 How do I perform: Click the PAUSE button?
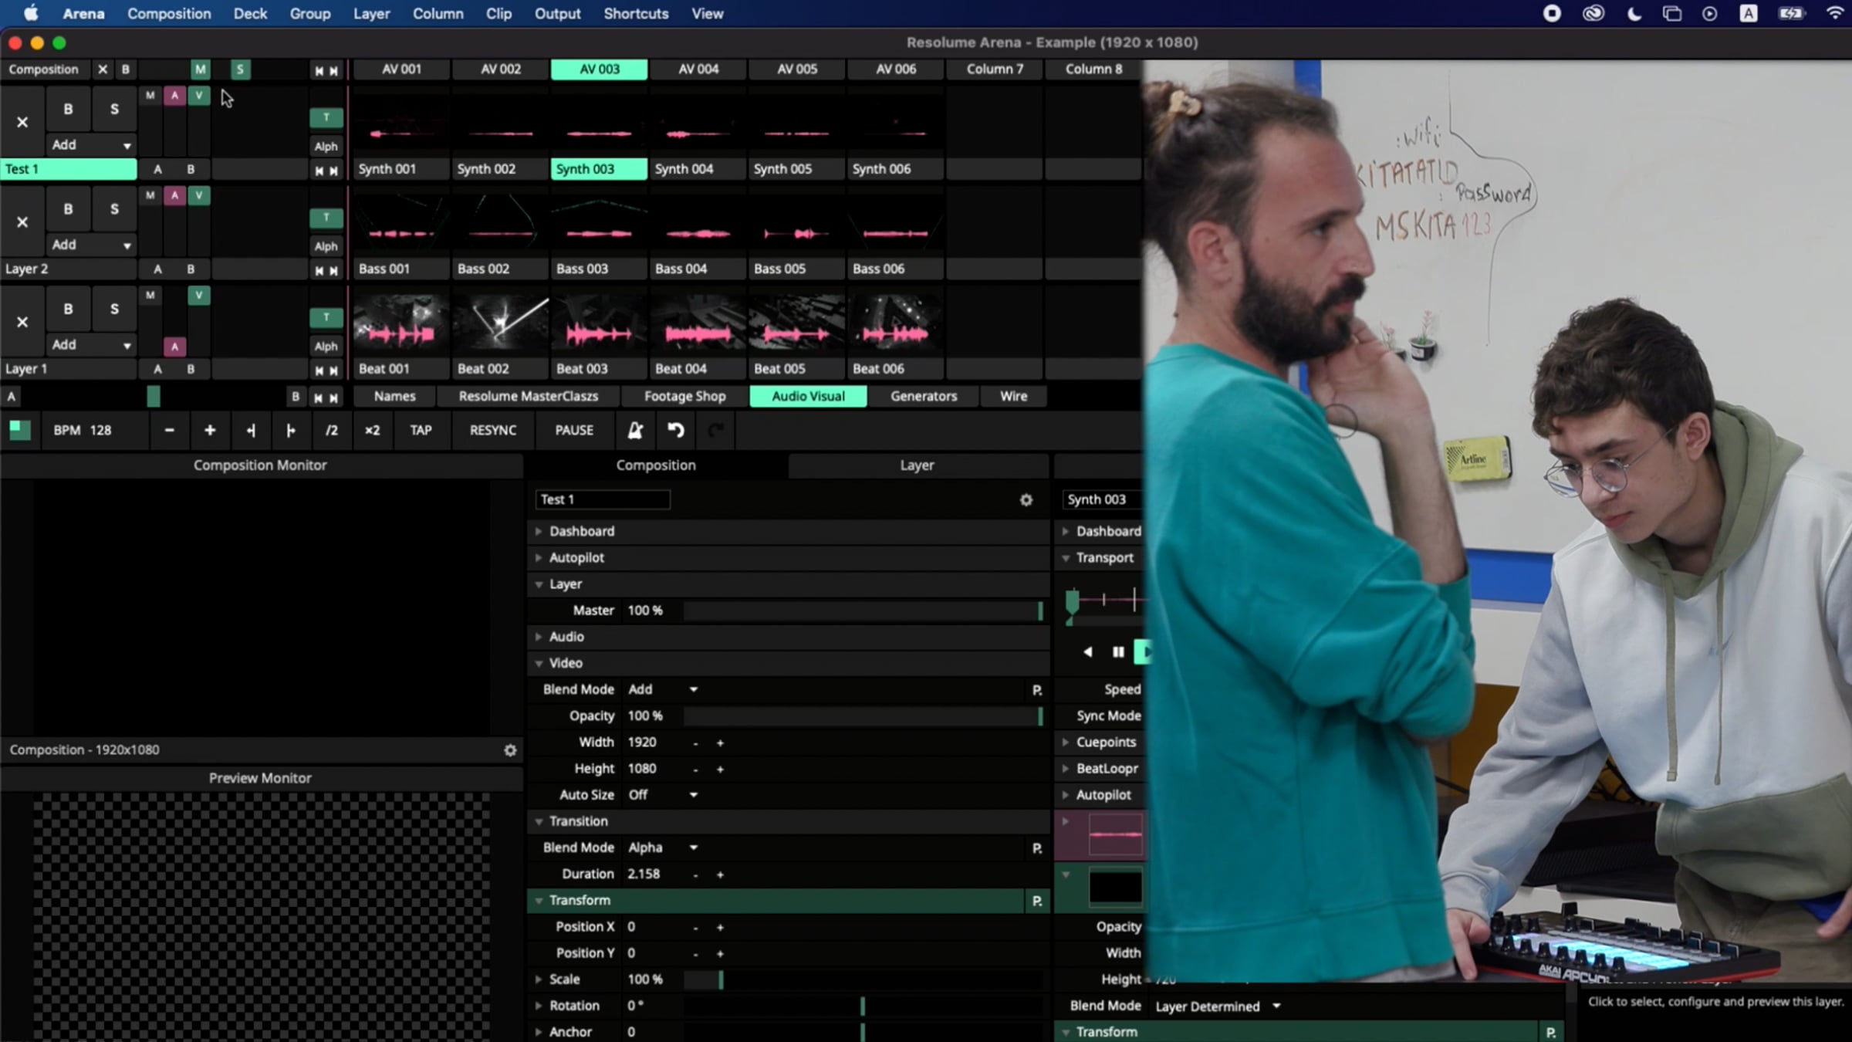[574, 430]
